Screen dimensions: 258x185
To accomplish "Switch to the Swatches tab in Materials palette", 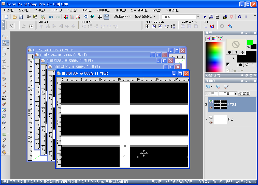I will 220,38.
